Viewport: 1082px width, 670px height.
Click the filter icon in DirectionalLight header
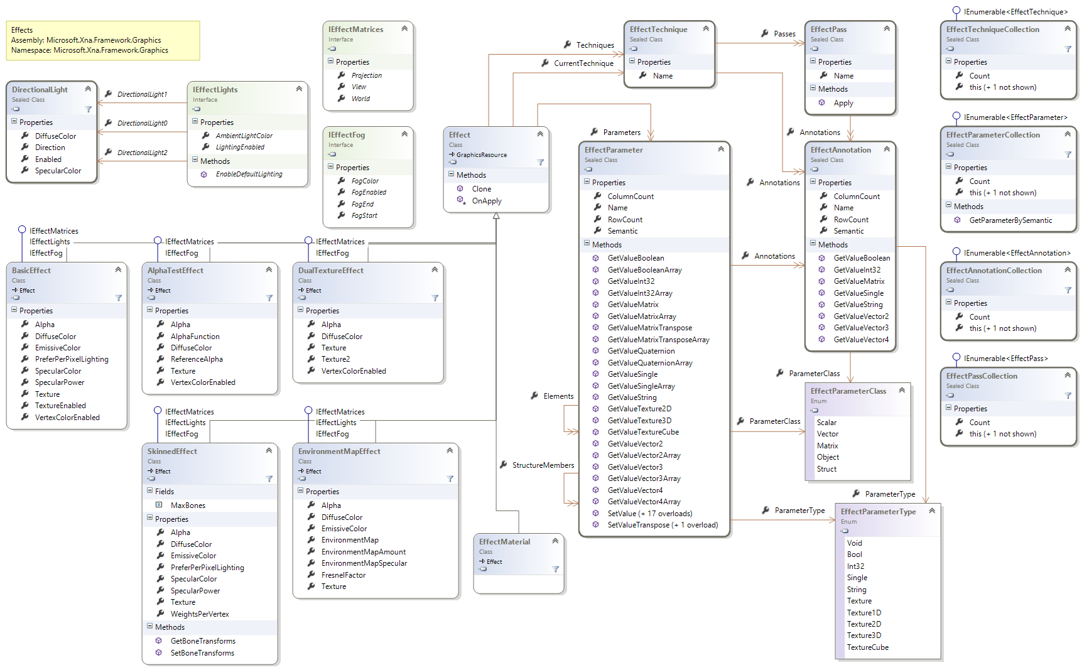[89, 109]
